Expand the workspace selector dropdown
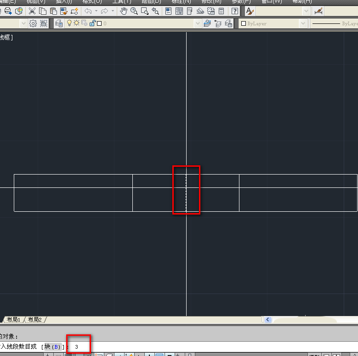Screen dimensions: 358x356 point(23,23)
